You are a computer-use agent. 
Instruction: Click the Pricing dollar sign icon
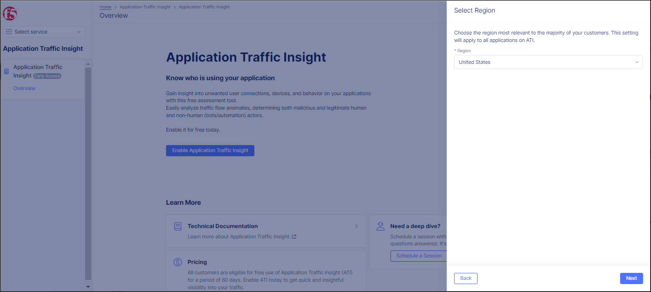(178, 262)
